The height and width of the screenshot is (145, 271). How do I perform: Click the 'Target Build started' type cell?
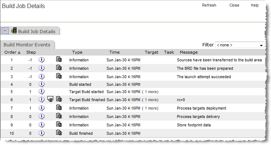[x=86, y=92]
